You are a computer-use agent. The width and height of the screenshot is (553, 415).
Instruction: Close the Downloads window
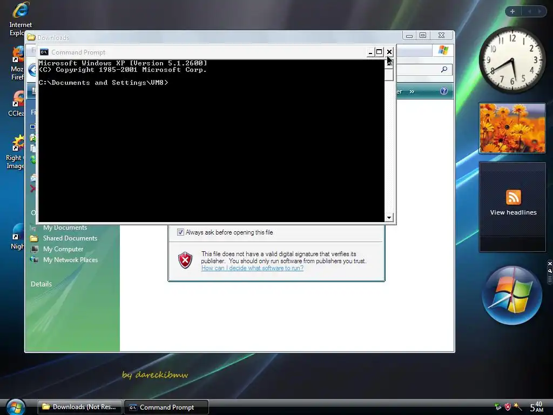441,35
